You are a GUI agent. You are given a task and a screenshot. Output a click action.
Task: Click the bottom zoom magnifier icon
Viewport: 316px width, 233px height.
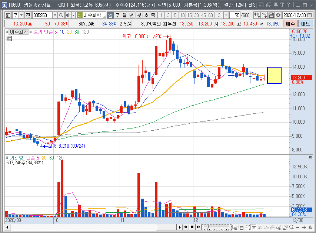click(292, 227)
